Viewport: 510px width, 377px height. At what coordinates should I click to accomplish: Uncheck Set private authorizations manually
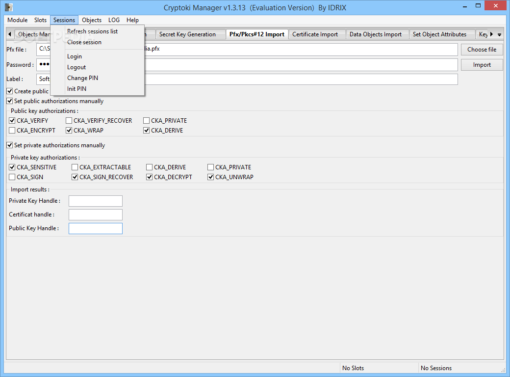[10, 145]
